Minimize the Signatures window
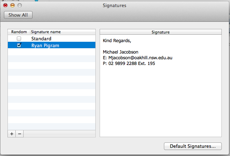This screenshot has height=156, width=230. pyautogui.click(x=12, y=5)
